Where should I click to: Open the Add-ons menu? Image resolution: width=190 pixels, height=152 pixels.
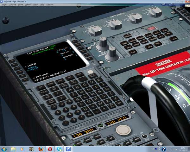(x=50, y=5)
